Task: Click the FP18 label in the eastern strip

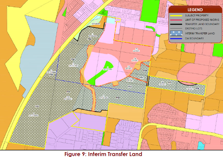Action: click(197, 88)
